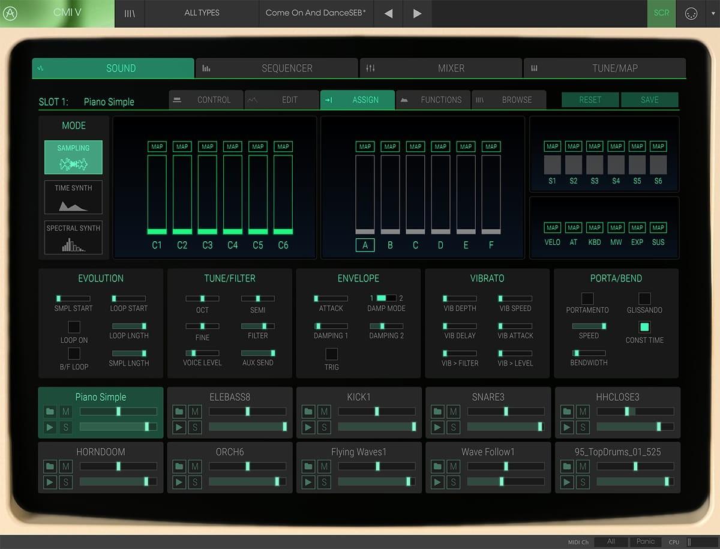
Task: Open the preset browser filter icon beside ALL TYPES
Action: point(130,13)
